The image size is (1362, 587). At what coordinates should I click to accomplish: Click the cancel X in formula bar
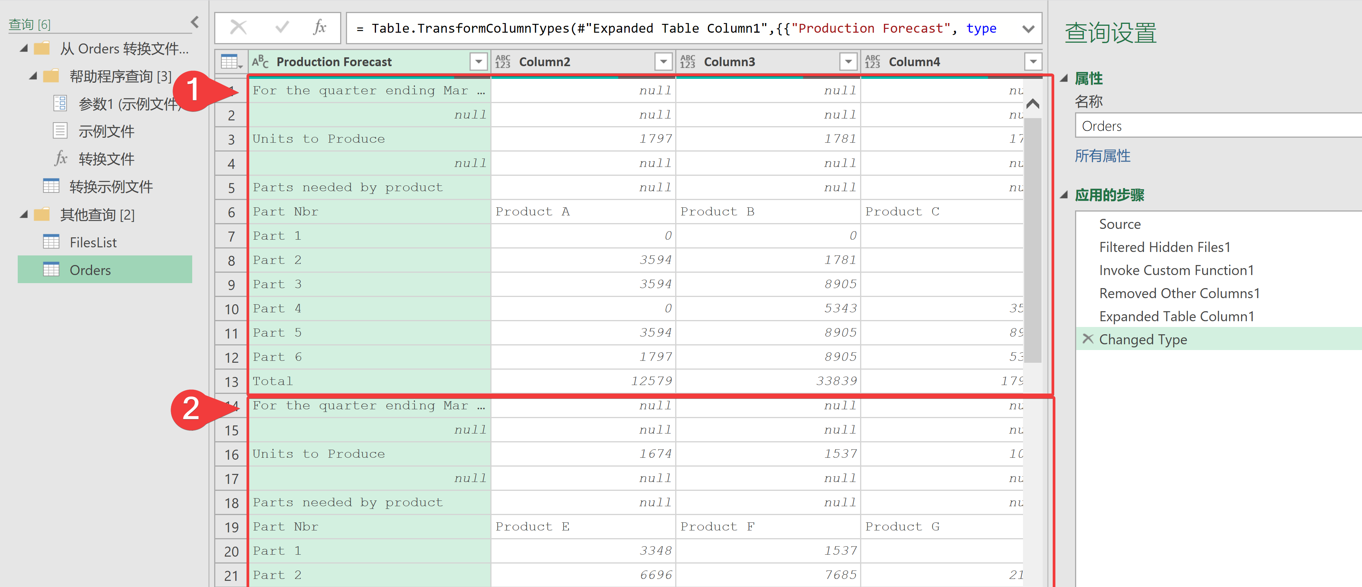click(238, 27)
